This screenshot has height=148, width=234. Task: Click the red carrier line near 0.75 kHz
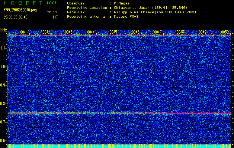click(x=119, y=113)
